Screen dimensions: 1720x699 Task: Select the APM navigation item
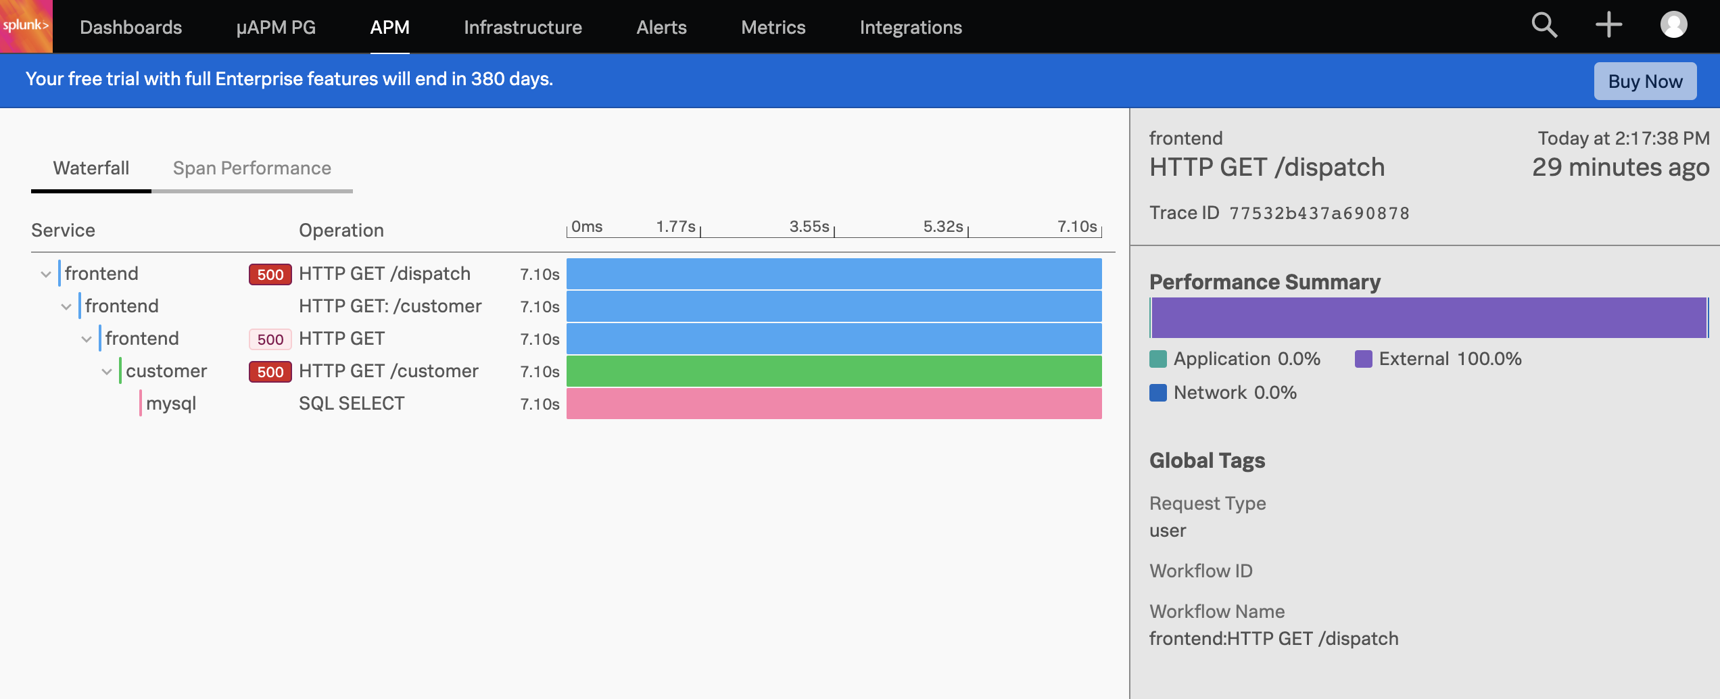[390, 27]
